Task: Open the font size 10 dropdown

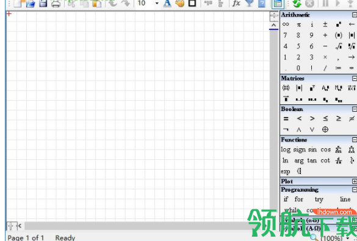Action: click(157, 3)
